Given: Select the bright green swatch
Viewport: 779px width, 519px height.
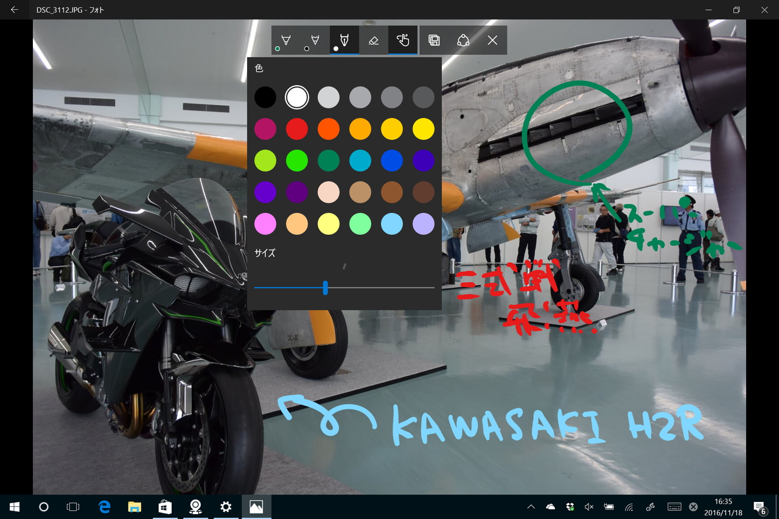Looking at the screenshot, I should point(297,161).
